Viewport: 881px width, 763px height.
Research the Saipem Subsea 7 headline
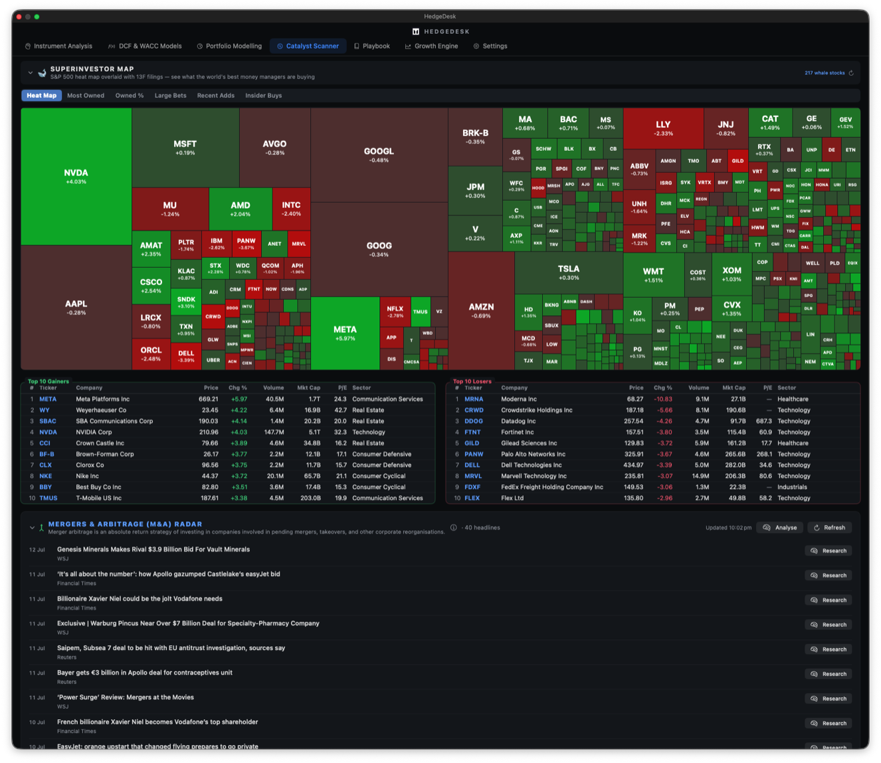[x=828, y=649]
